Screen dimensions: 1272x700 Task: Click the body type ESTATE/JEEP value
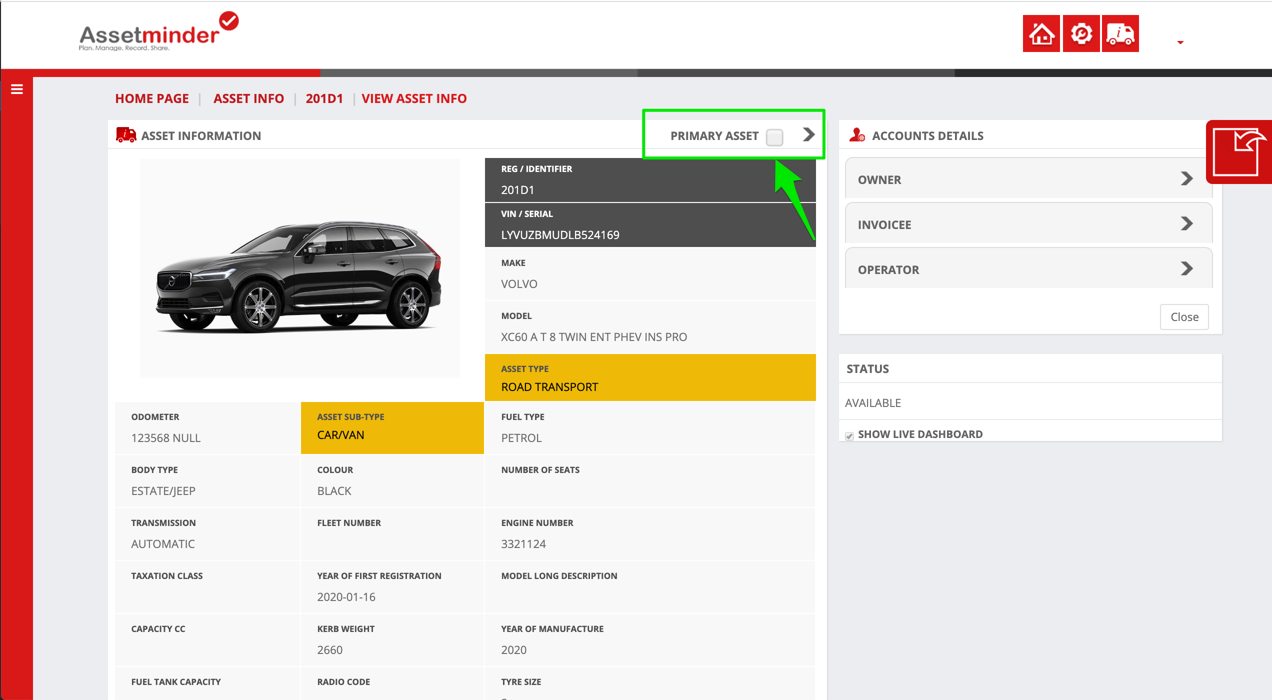coord(163,491)
